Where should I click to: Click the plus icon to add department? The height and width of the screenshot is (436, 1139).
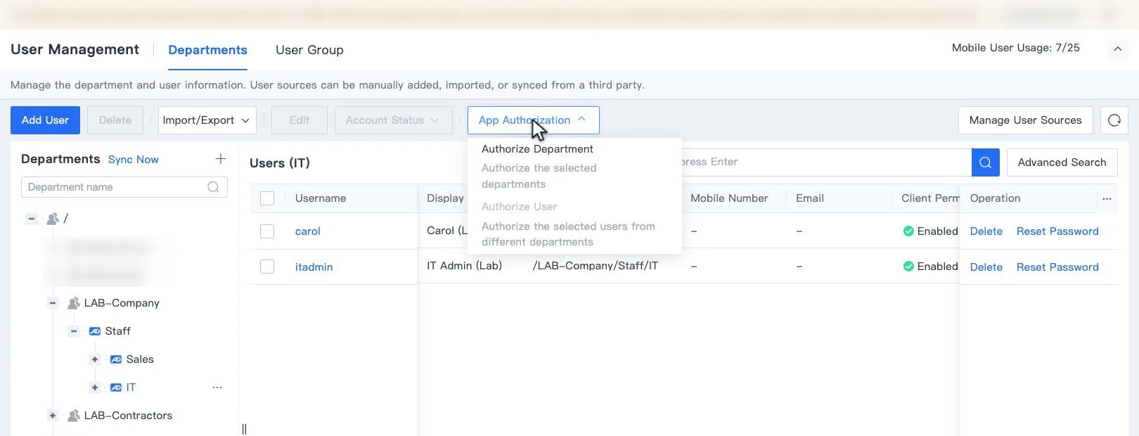(x=221, y=159)
